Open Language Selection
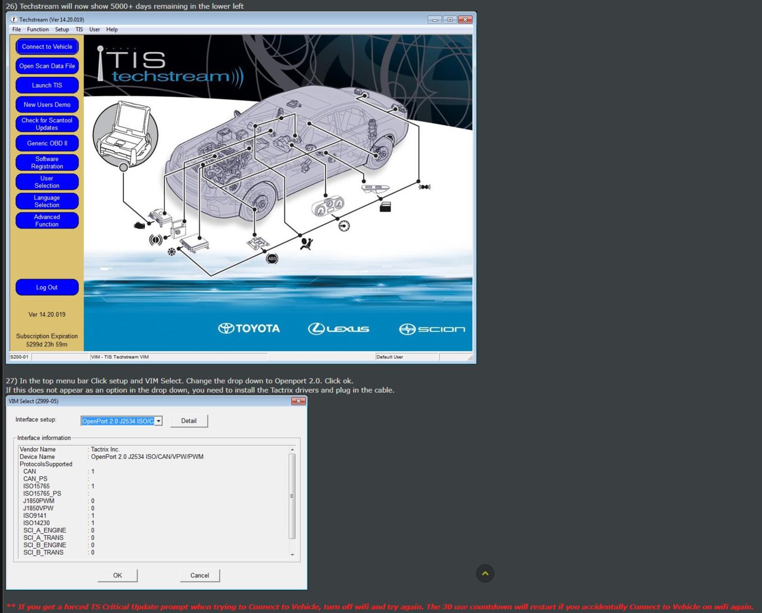 click(x=47, y=201)
